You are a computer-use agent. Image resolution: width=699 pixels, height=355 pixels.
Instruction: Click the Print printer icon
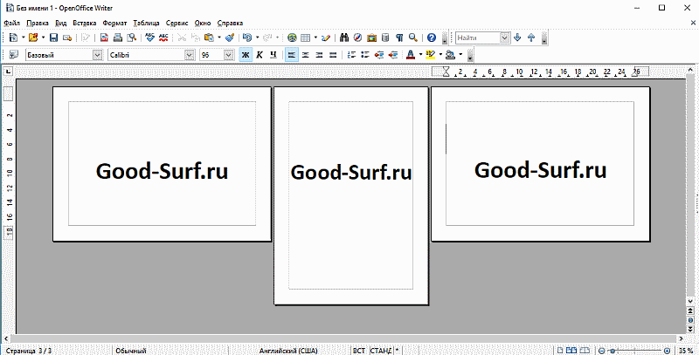(117, 38)
